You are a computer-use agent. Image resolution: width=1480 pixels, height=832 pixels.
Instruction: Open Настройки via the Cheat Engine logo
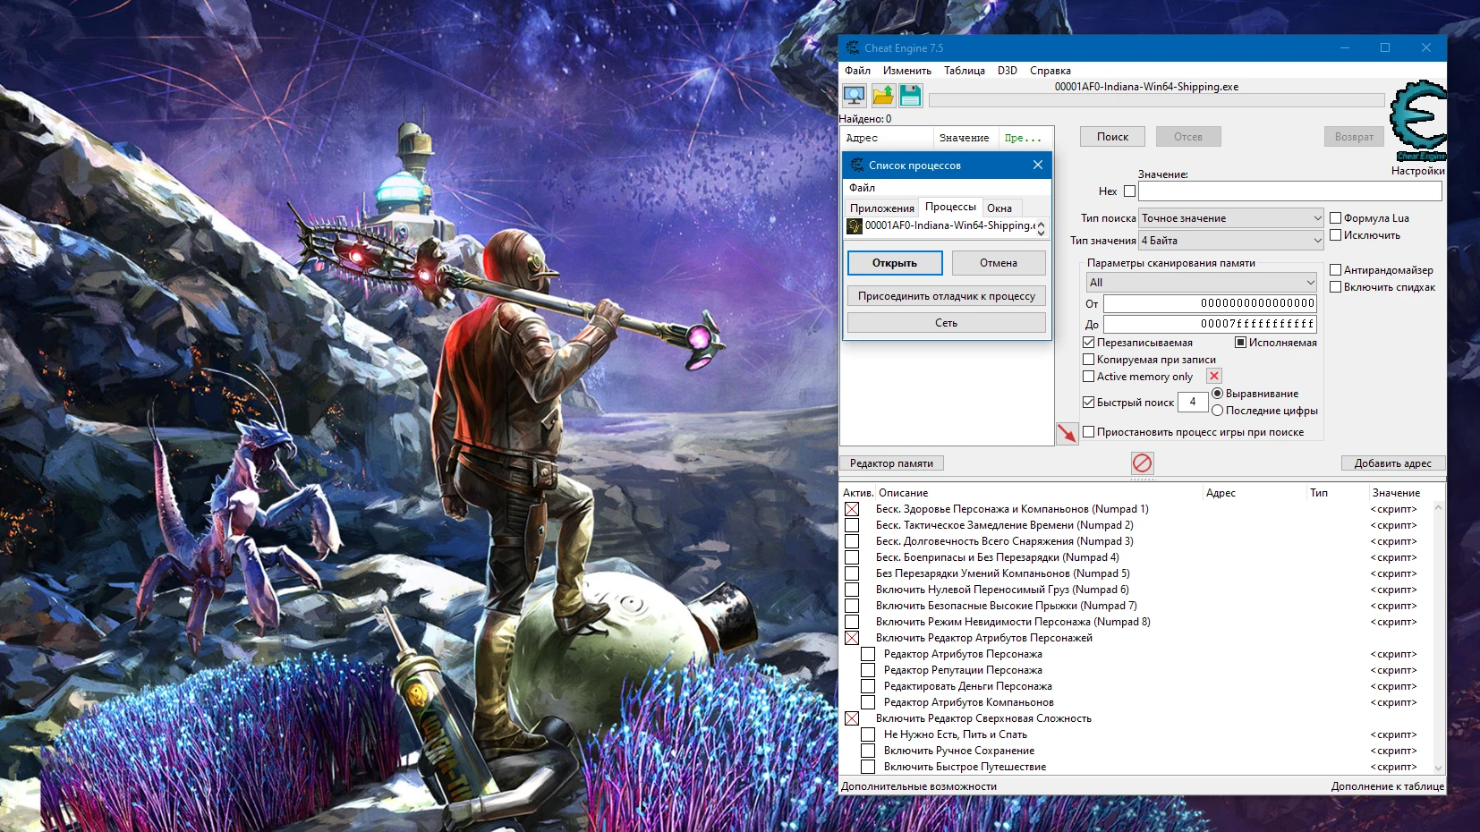point(1419,116)
